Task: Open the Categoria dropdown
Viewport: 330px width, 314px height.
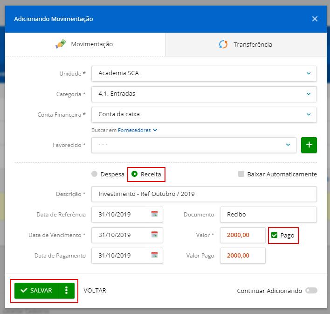Action: pos(204,94)
